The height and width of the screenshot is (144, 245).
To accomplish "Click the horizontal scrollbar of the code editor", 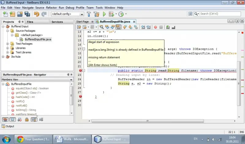I will coord(148,121).
